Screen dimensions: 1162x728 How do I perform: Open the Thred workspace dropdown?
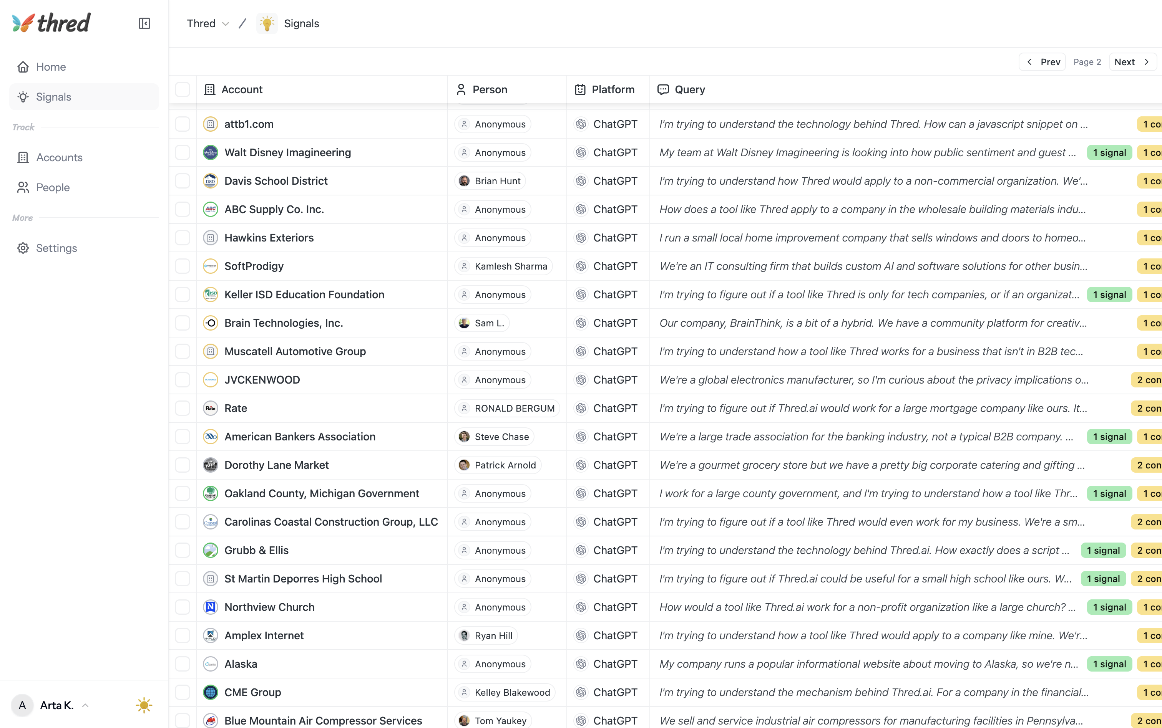[207, 23]
